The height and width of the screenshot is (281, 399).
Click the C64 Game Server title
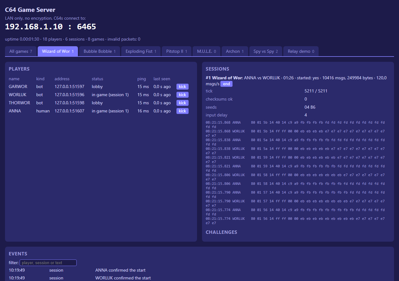click(30, 10)
